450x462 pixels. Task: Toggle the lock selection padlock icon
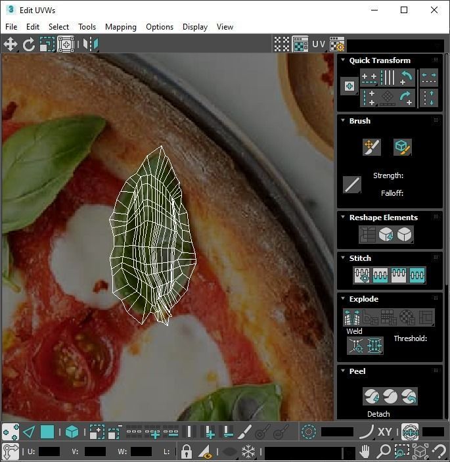[186, 451]
